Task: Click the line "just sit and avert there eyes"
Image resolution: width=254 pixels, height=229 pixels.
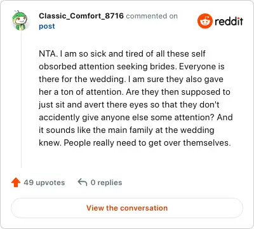Action: 129,105
